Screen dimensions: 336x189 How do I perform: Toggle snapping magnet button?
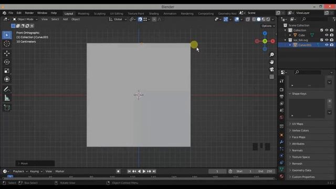point(140,19)
